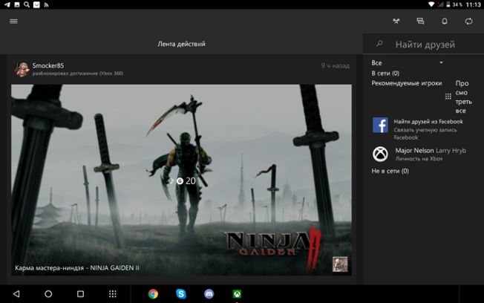Expand the Все friends filter dropdown
This screenshot has width=484, height=303.
point(407,62)
